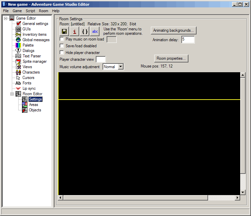Viewport: 251px width, 216px height.
Task: Open Room properties dialog
Action: pyautogui.click(x=171, y=58)
